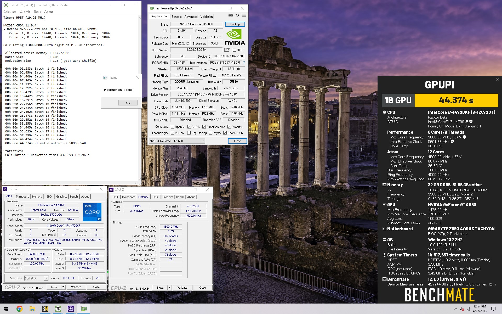Open the GPU selection dropdown in GPU-Z
This screenshot has width=502, height=314.
coord(177,141)
